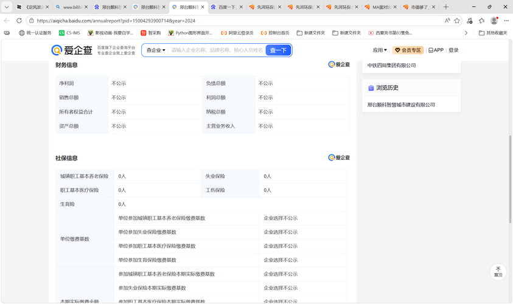Open 西夏死书第03集 bookmark
This screenshot has height=304, width=513.
[390, 33]
